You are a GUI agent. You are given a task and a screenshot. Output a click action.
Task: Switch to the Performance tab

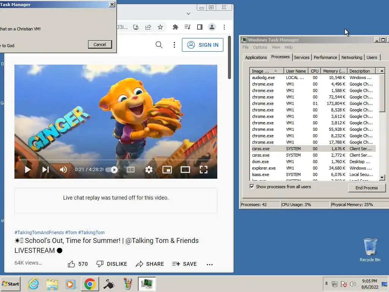point(325,57)
